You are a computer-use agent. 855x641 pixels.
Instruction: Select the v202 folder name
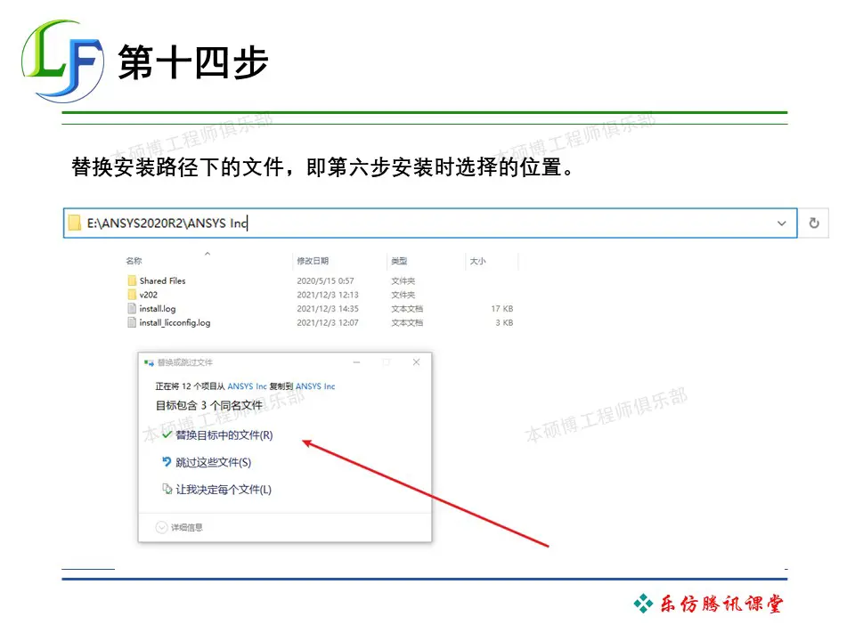[x=149, y=295]
